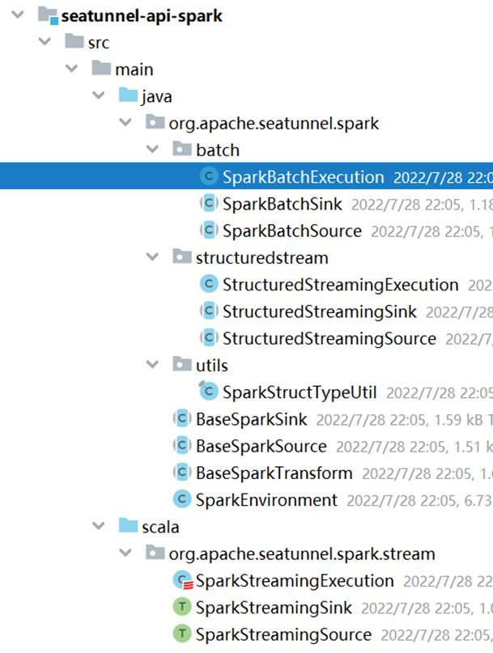Select the BaseSparkSource file name
493x653 pixels.
261,447
